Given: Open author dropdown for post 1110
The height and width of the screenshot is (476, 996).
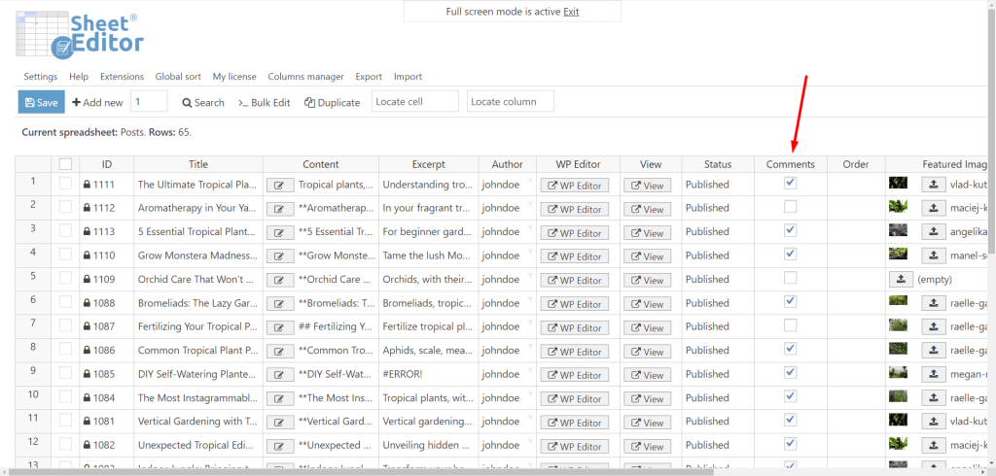Looking at the screenshot, I should (x=528, y=252).
